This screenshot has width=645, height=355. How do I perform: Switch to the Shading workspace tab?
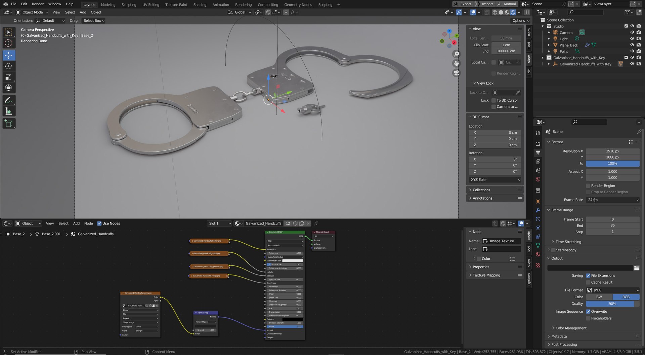pyautogui.click(x=200, y=5)
